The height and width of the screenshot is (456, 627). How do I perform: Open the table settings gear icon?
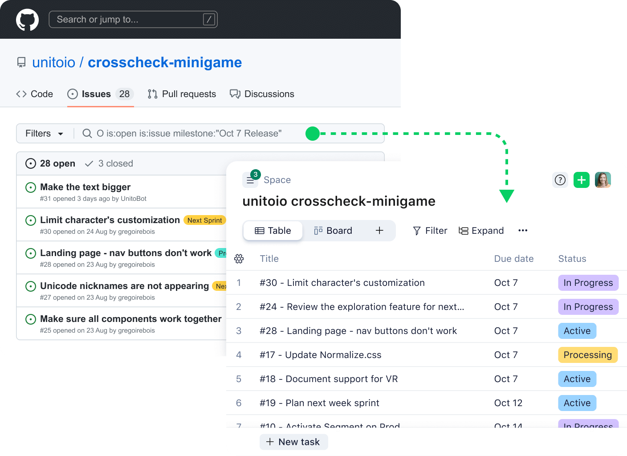(239, 259)
